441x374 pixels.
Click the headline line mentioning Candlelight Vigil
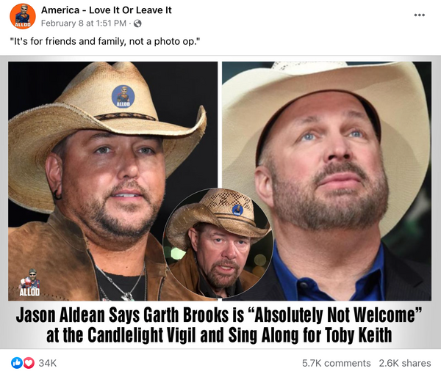pos(219,334)
